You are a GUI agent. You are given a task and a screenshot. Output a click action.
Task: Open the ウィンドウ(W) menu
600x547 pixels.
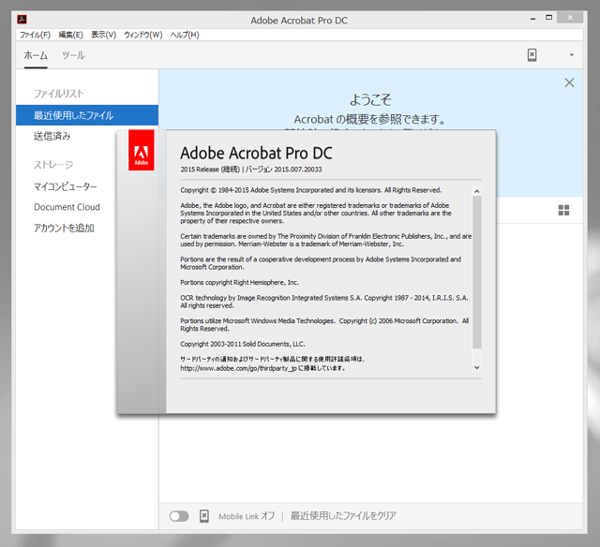(143, 35)
